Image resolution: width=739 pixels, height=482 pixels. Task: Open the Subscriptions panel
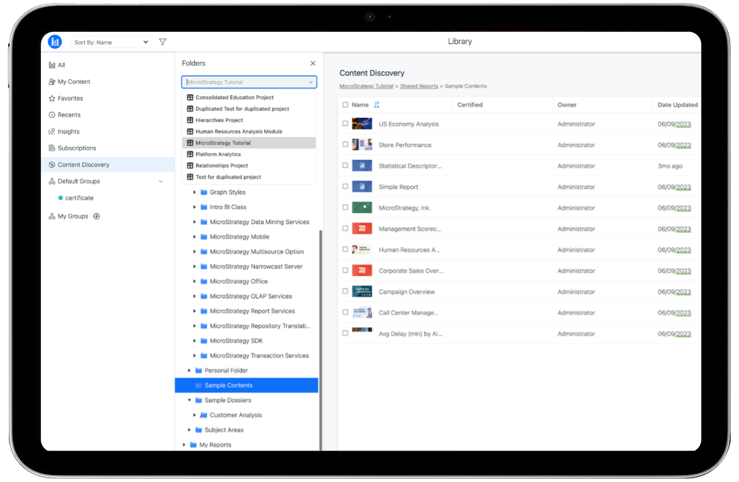76,148
